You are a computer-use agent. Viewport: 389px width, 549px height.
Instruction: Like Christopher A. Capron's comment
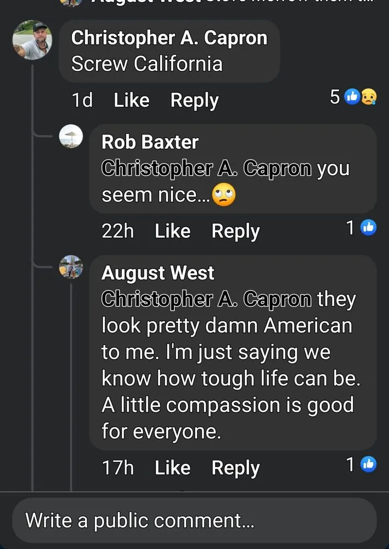[x=131, y=100]
